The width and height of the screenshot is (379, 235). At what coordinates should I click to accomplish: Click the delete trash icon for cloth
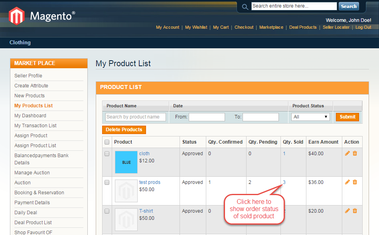[x=355, y=154]
